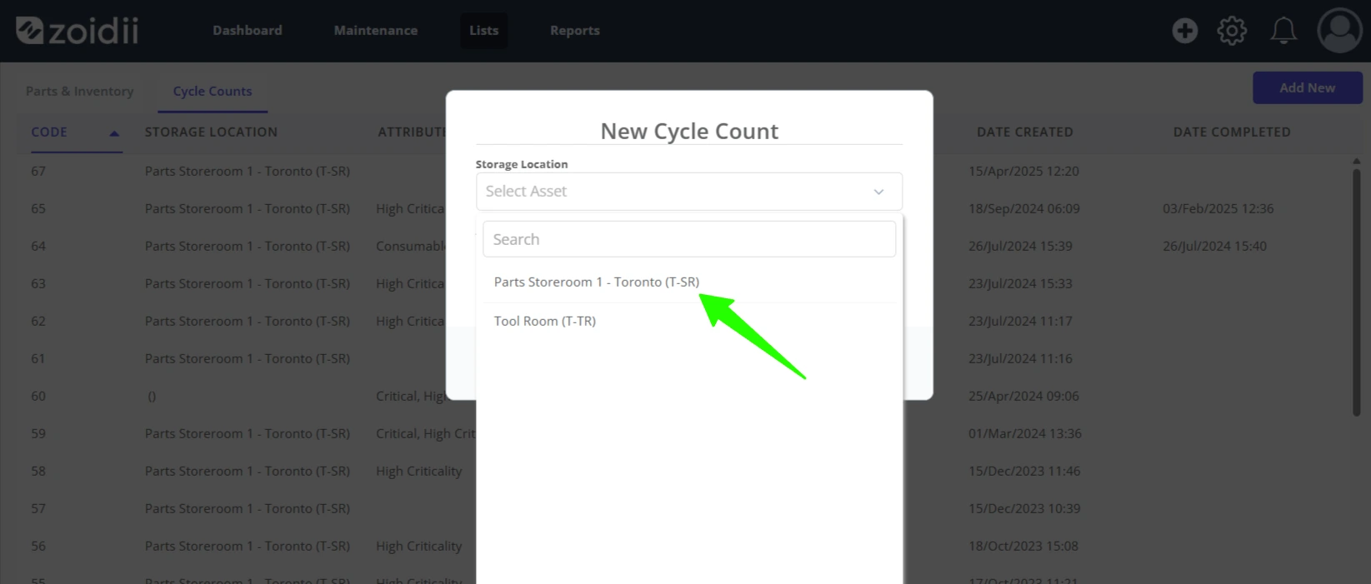Image resolution: width=1371 pixels, height=584 pixels.
Task: Click date created 23/Jul/2024 15:33
Action: coord(1020,284)
